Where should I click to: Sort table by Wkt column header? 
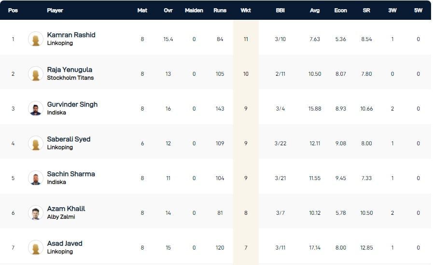[x=246, y=10]
